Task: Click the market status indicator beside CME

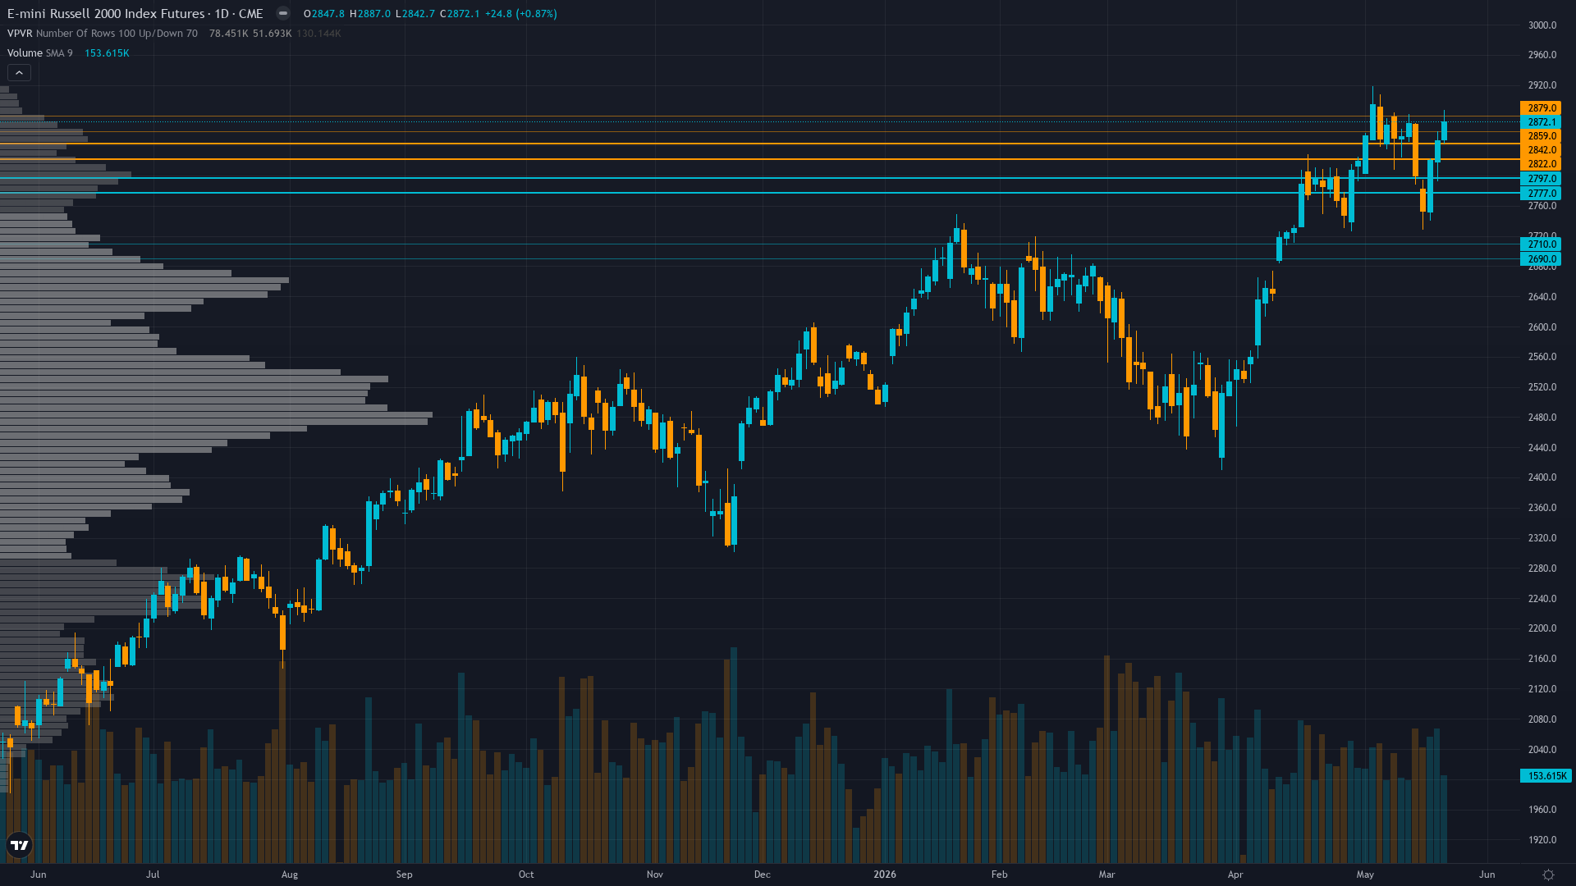Action: click(x=283, y=13)
